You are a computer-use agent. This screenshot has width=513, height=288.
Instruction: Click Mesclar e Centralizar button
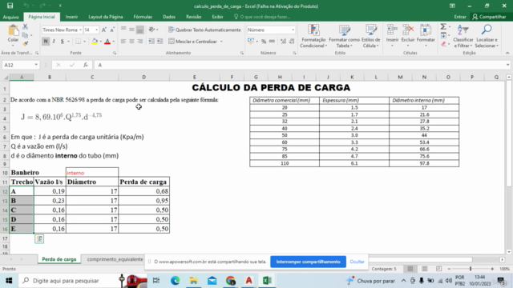pyautogui.click(x=192, y=42)
